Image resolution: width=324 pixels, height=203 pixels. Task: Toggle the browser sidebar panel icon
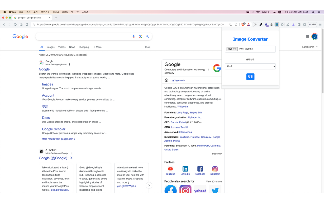point(299,25)
